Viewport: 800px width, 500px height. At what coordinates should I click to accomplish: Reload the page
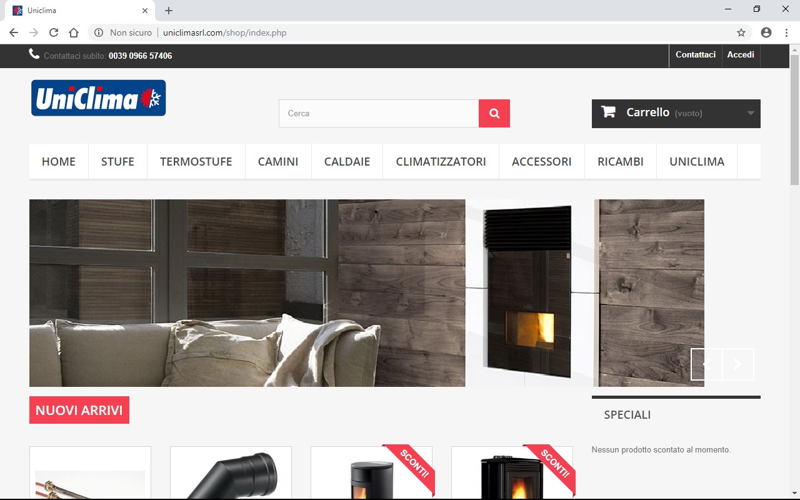pos(54,32)
